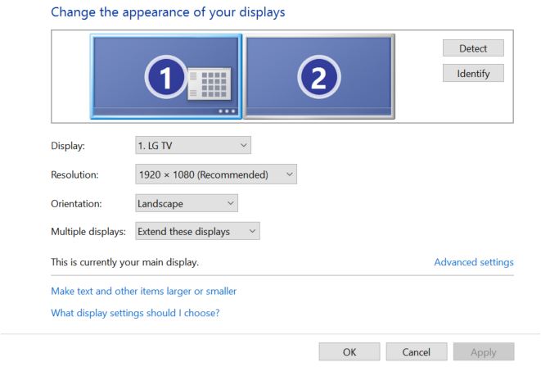Click the Change the appearance heading

pos(168,12)
